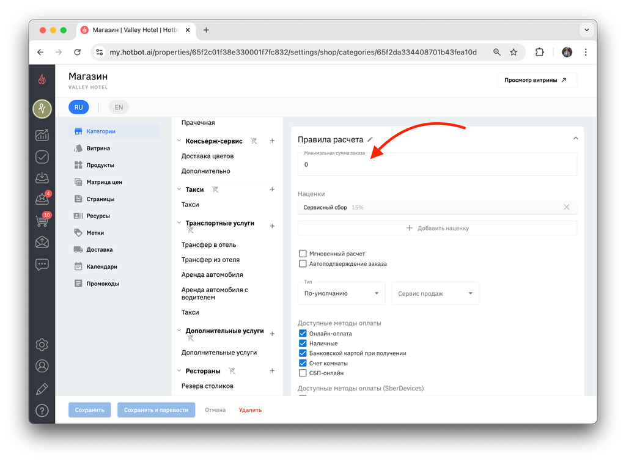Add subcategory to Транспортные услуги with plus
Image resolution: width=626 pixels, height=462 pixels.
click(x=272, y=226)
